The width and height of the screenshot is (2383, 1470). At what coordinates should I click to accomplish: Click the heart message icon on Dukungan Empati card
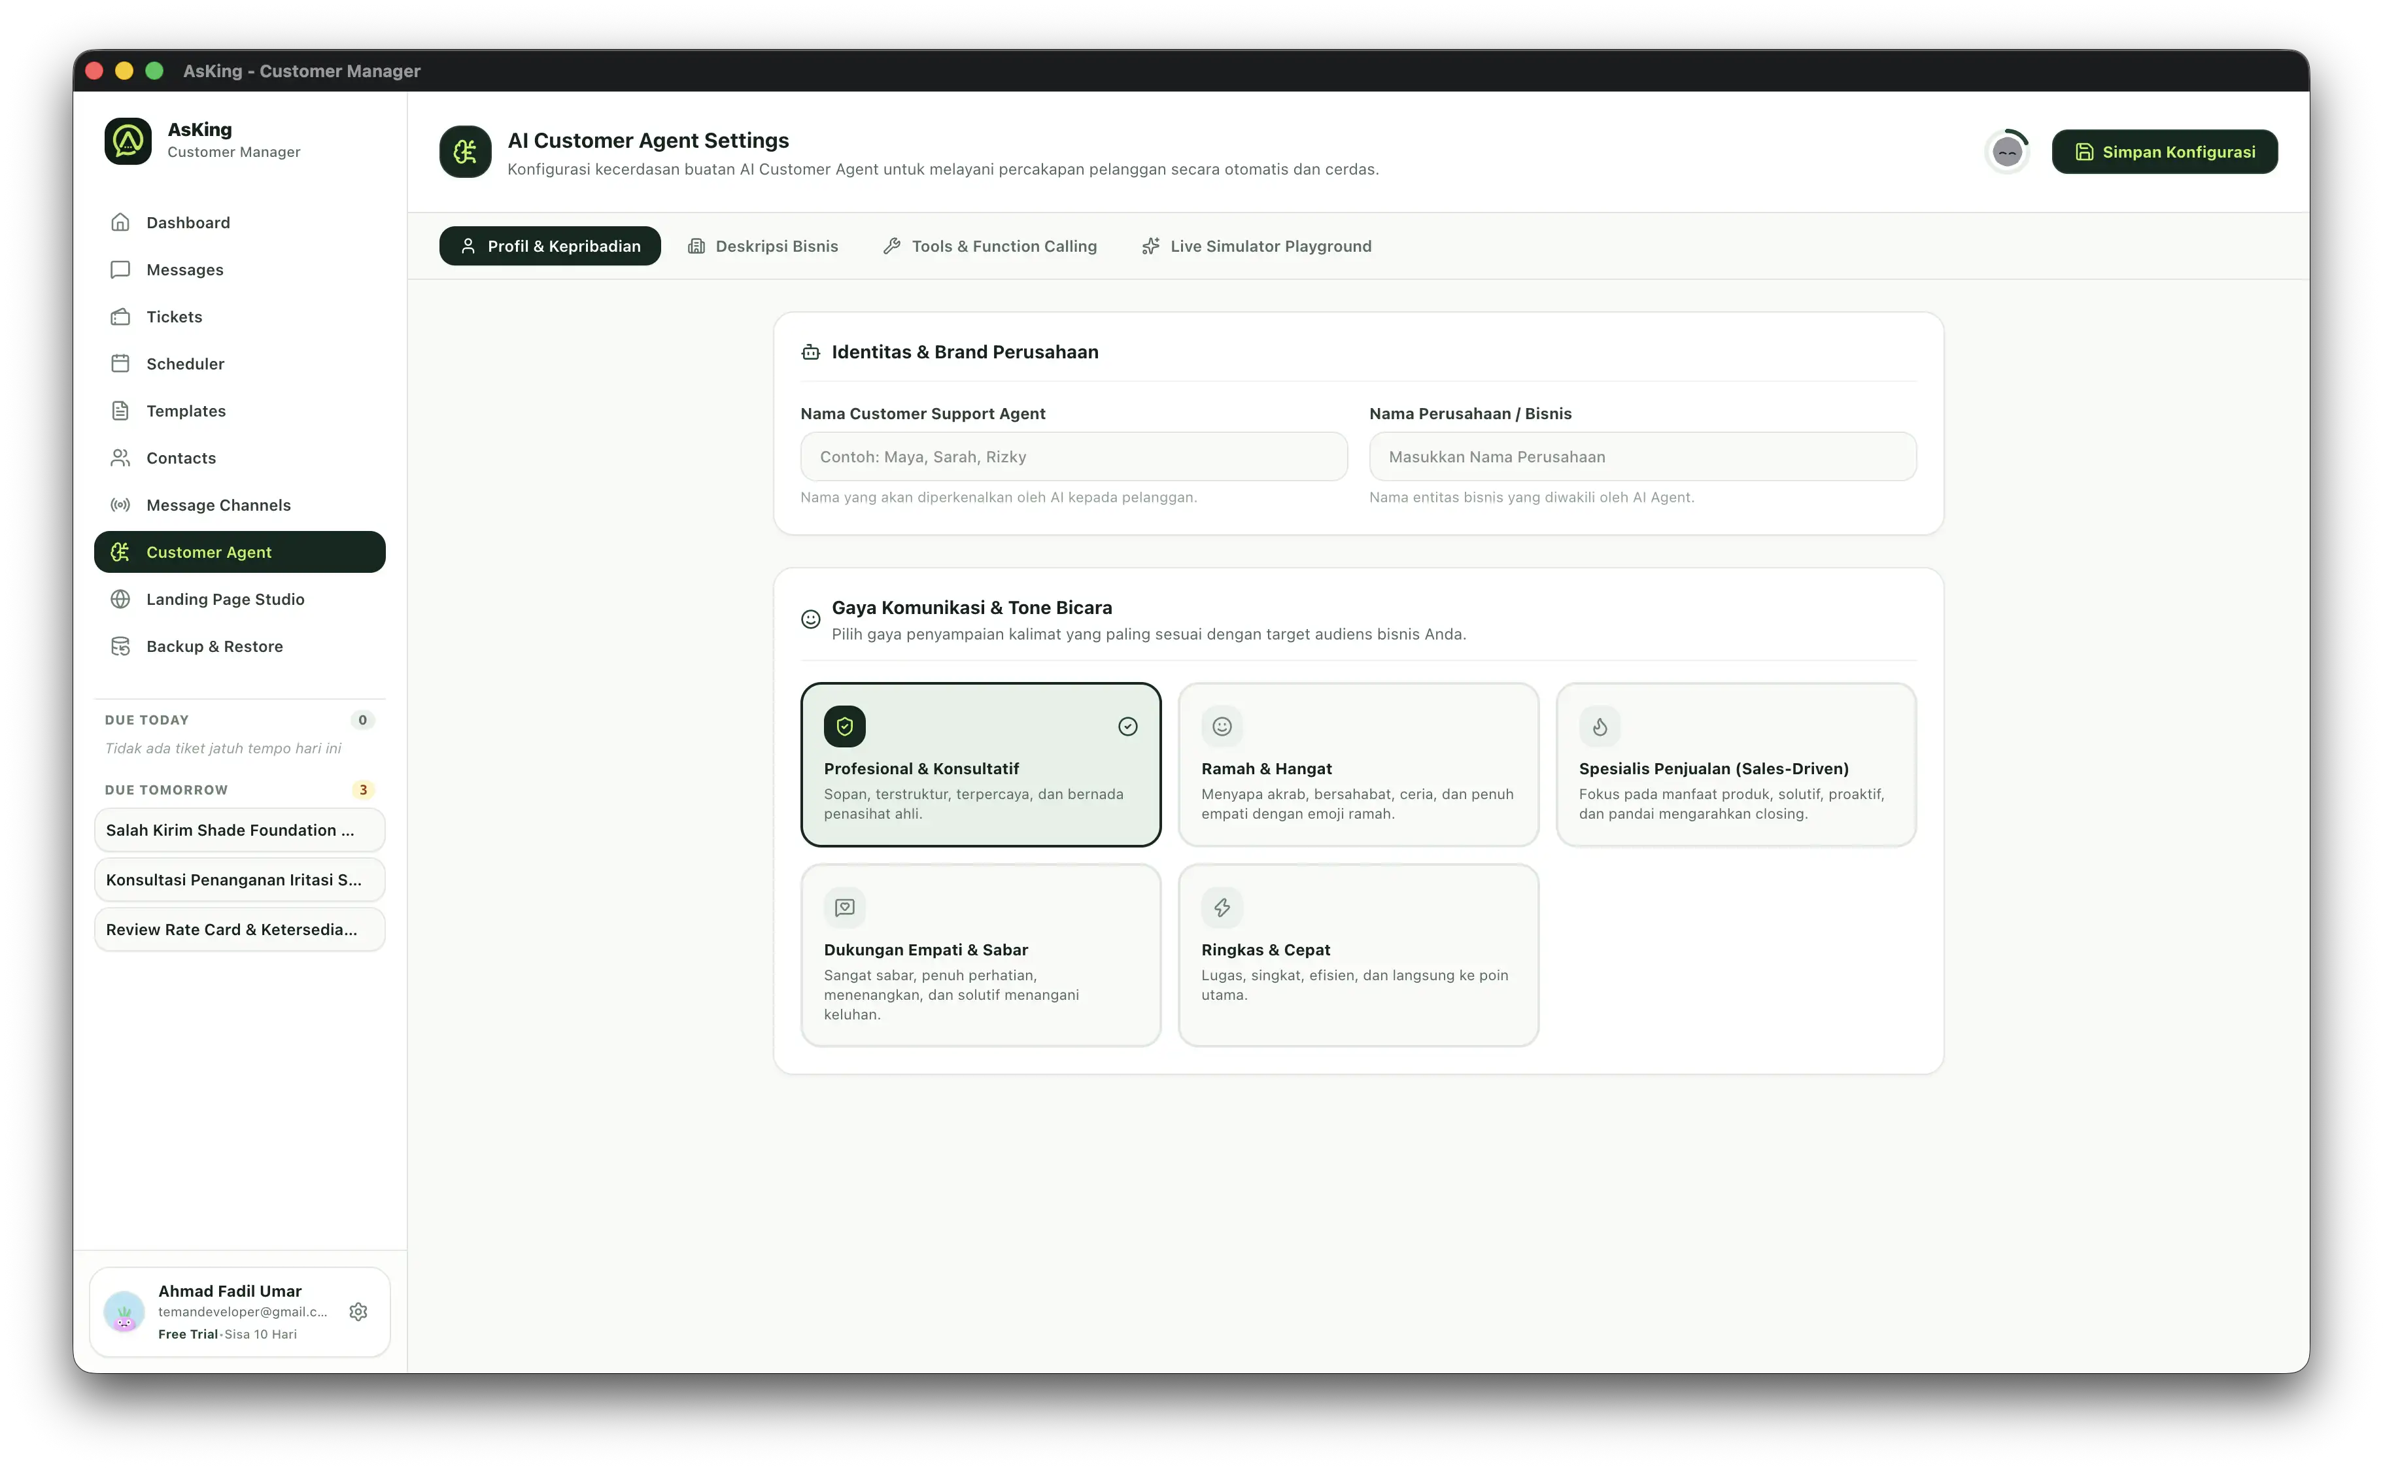click(x=845, y=908)
